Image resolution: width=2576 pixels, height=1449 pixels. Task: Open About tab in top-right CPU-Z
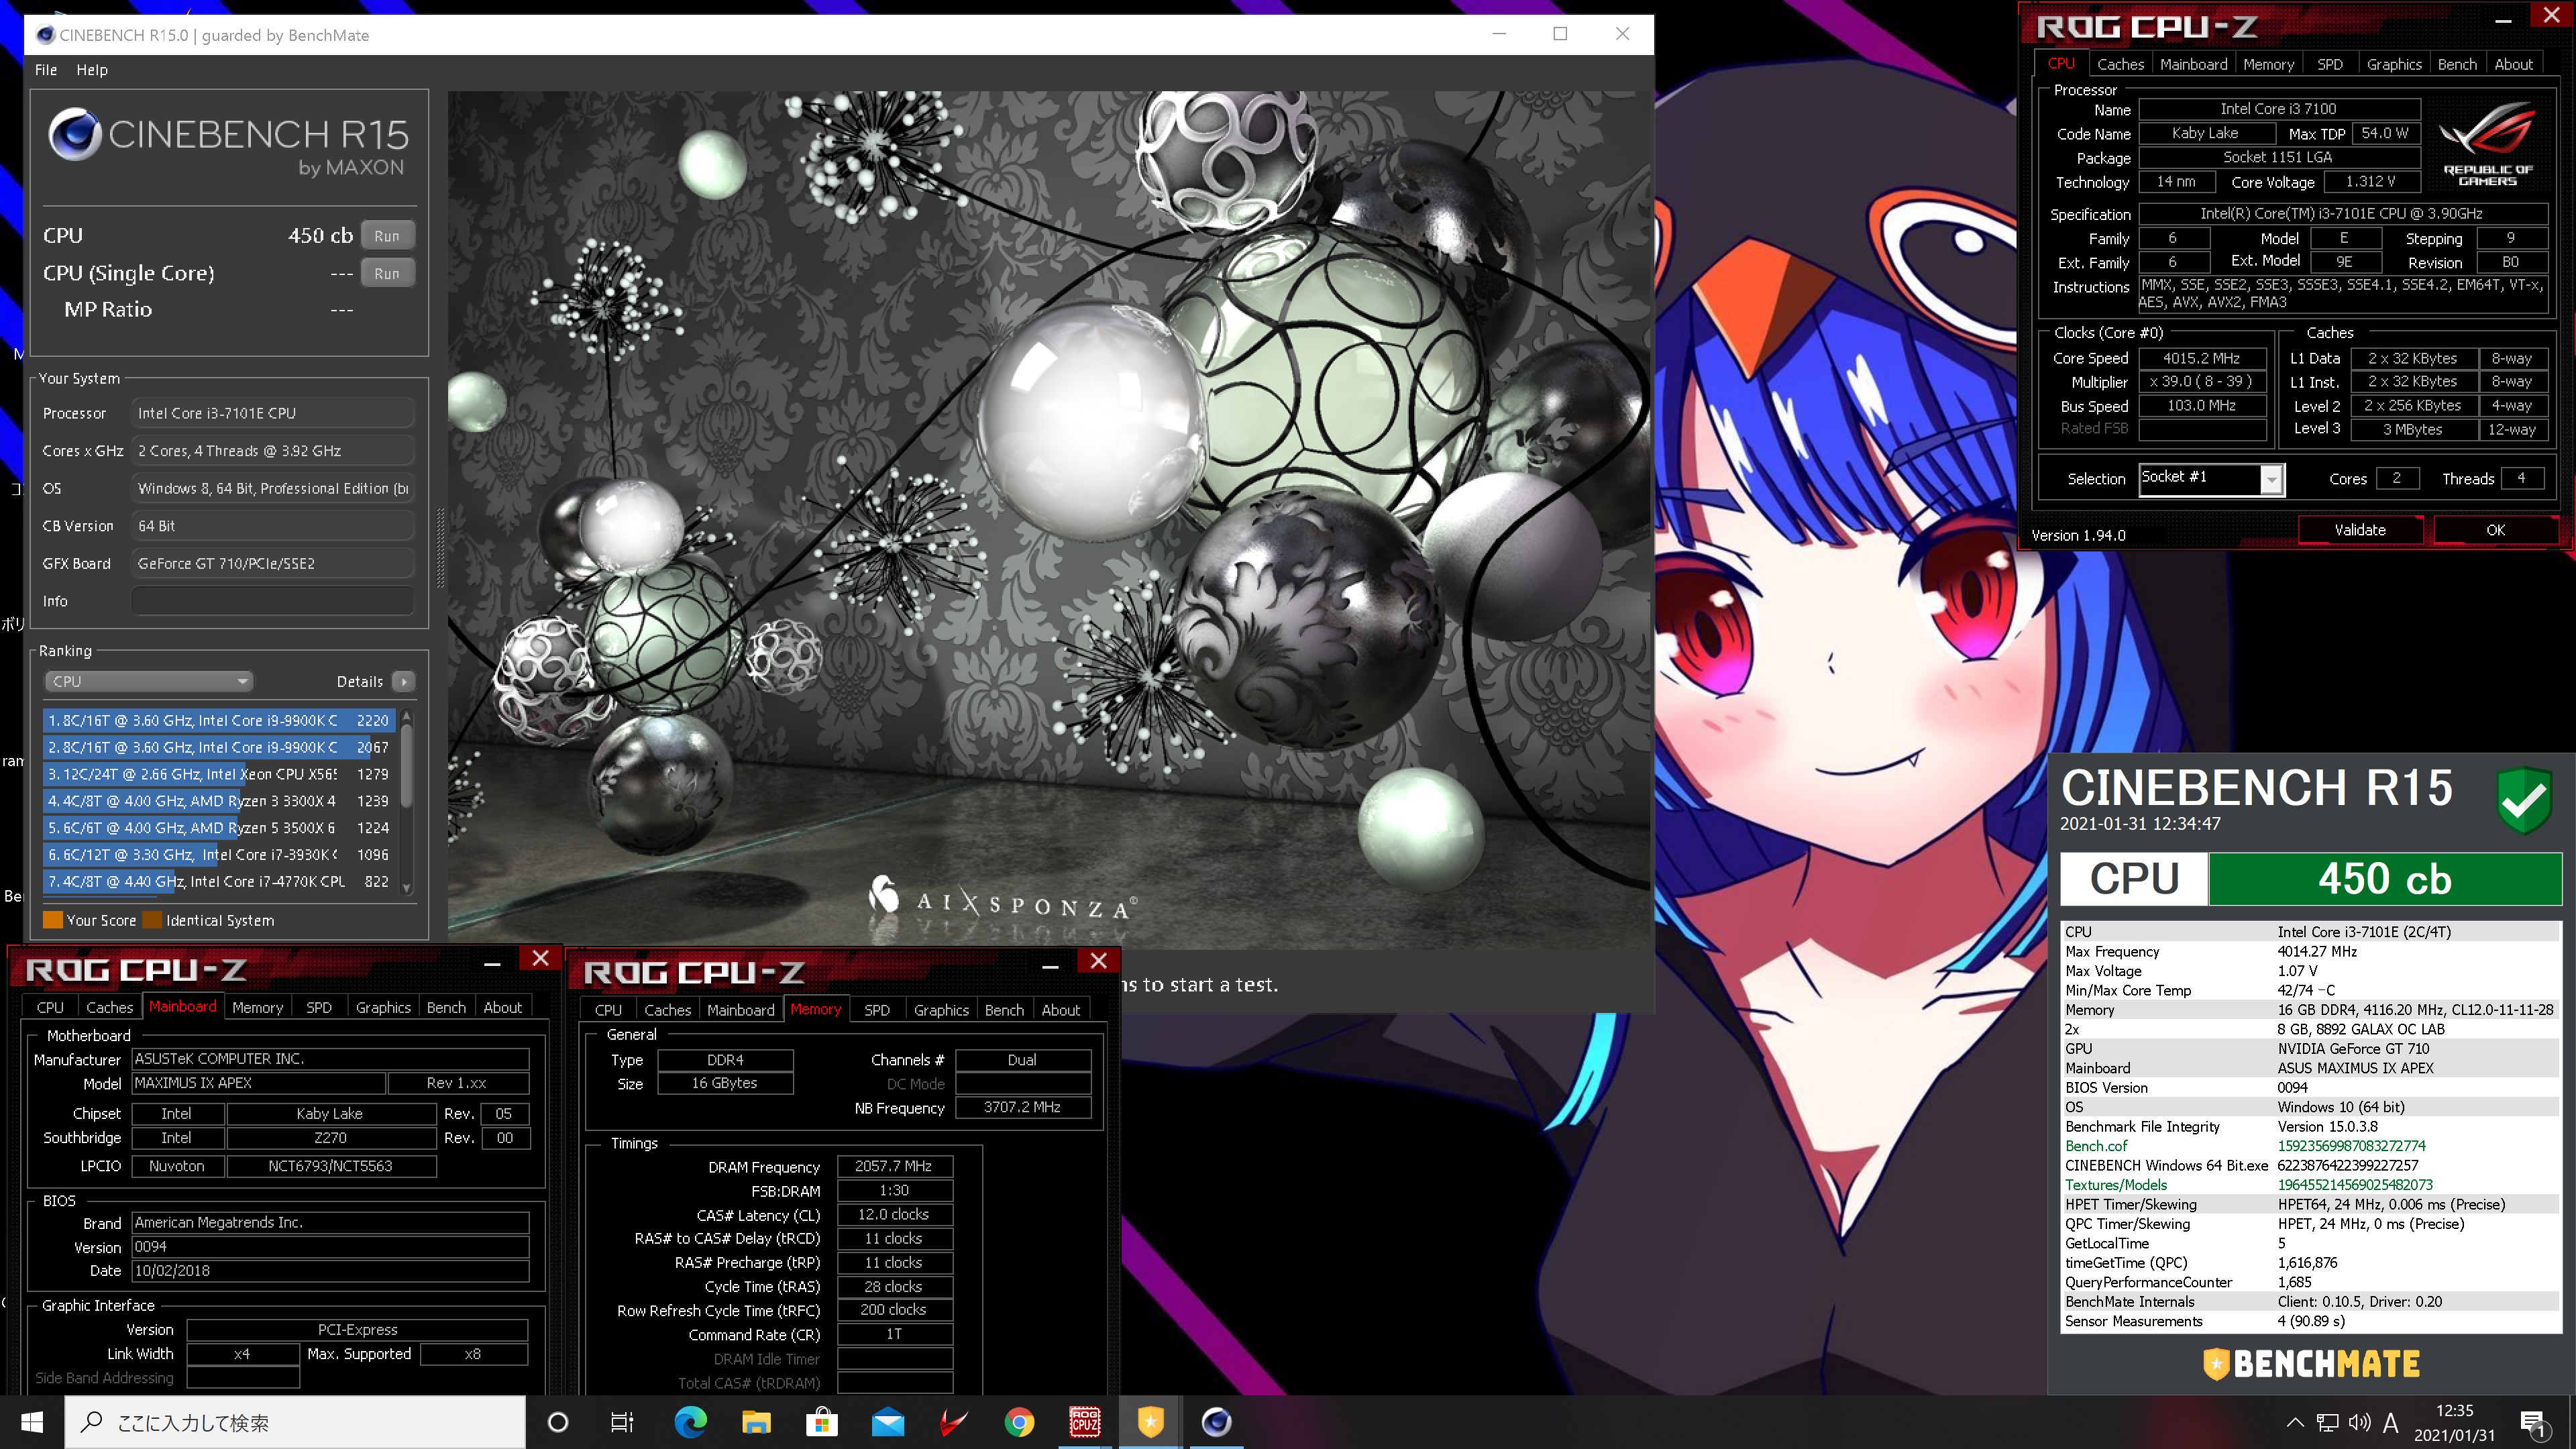point(2513,64)
